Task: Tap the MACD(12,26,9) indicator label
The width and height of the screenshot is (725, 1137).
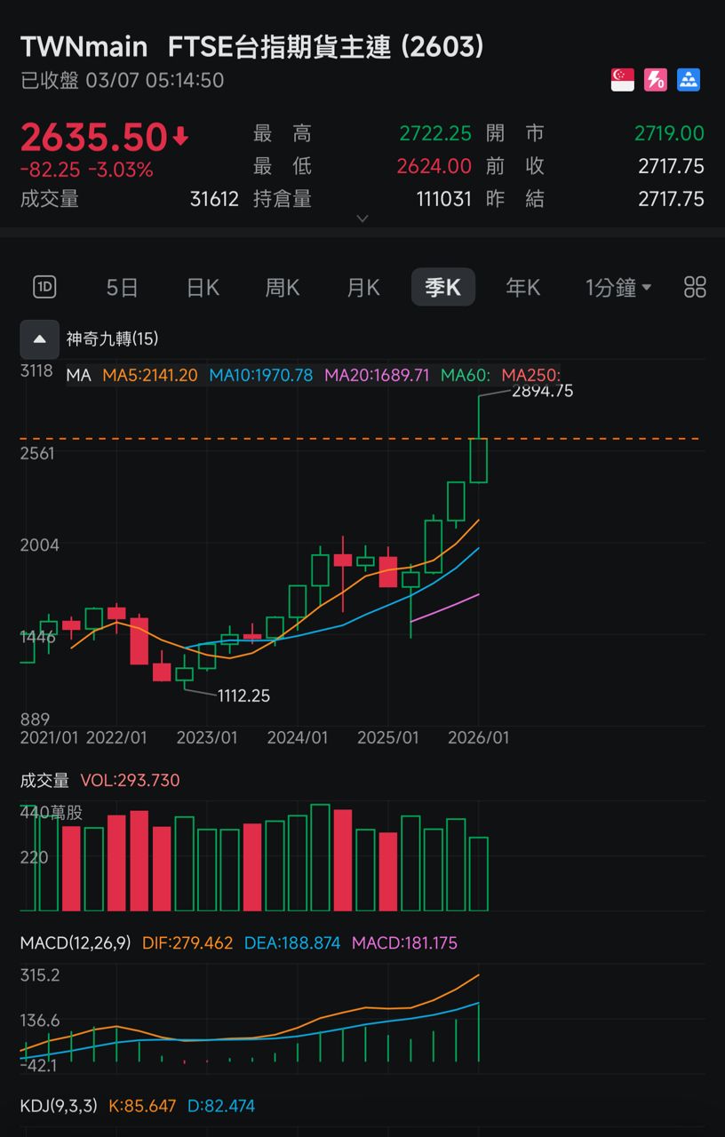Action: (76, 942)
